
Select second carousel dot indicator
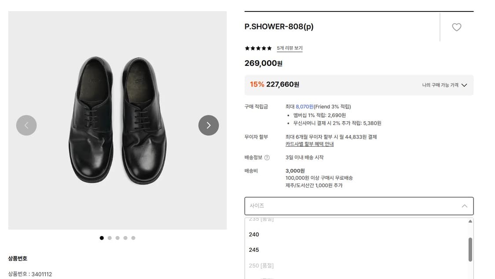click(x=110, y=238)
